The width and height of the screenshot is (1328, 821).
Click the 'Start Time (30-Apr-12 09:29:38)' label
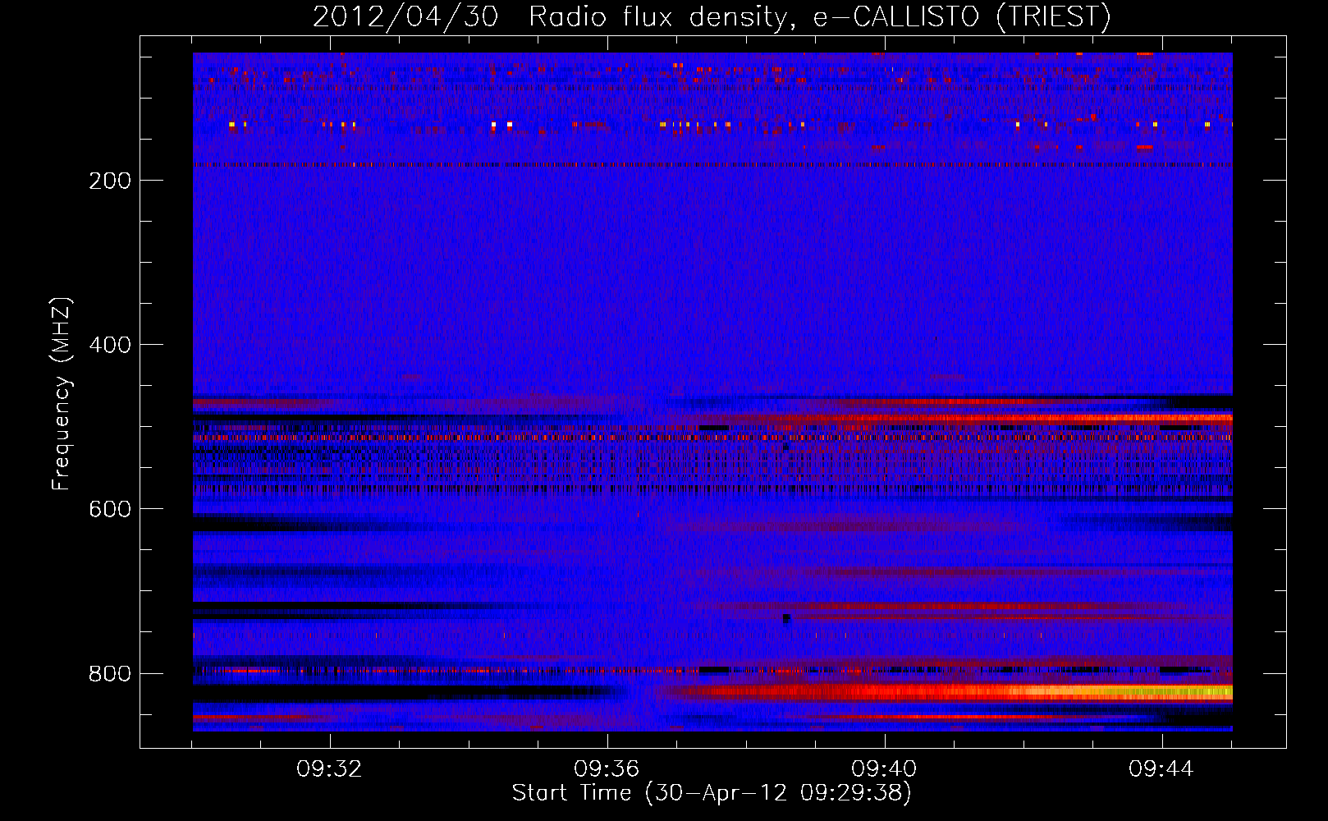712,793
